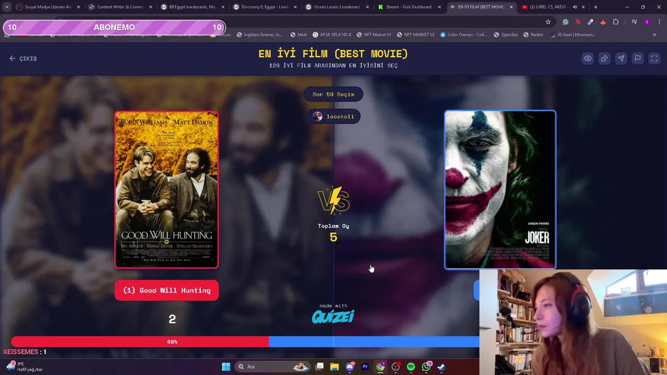Click the leoskoli user chip
Screen dimensions: 667x375
[x=333, y=116]
